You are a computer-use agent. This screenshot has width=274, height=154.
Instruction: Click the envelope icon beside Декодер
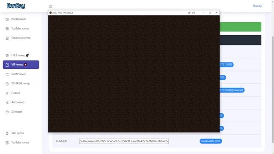point(7,112)
